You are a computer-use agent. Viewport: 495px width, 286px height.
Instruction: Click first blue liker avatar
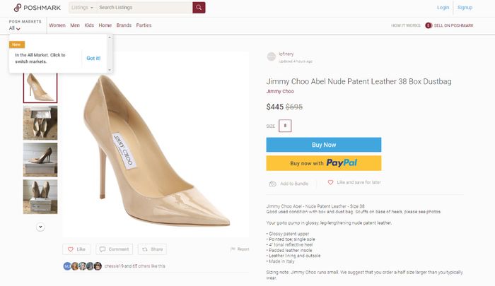(x=67, y=266)
